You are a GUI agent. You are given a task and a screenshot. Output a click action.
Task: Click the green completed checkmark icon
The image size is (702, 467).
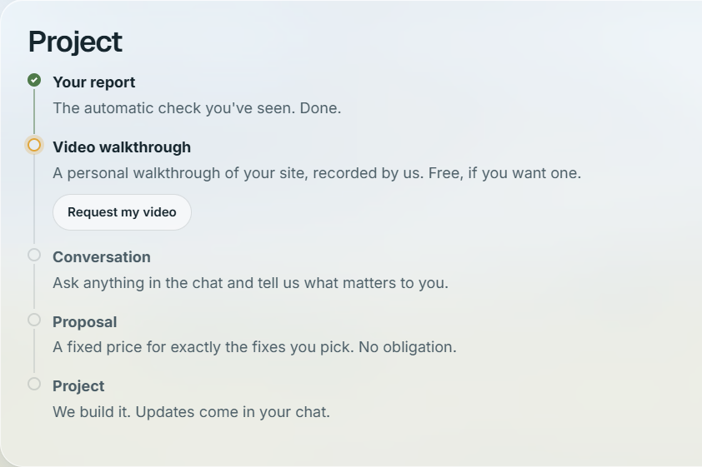click(x=34, y=81)
